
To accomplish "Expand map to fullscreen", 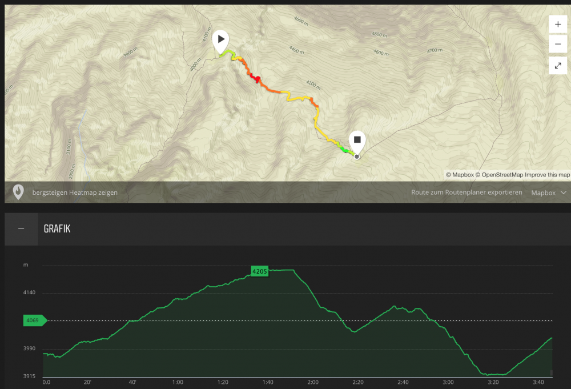I will 557,65.
